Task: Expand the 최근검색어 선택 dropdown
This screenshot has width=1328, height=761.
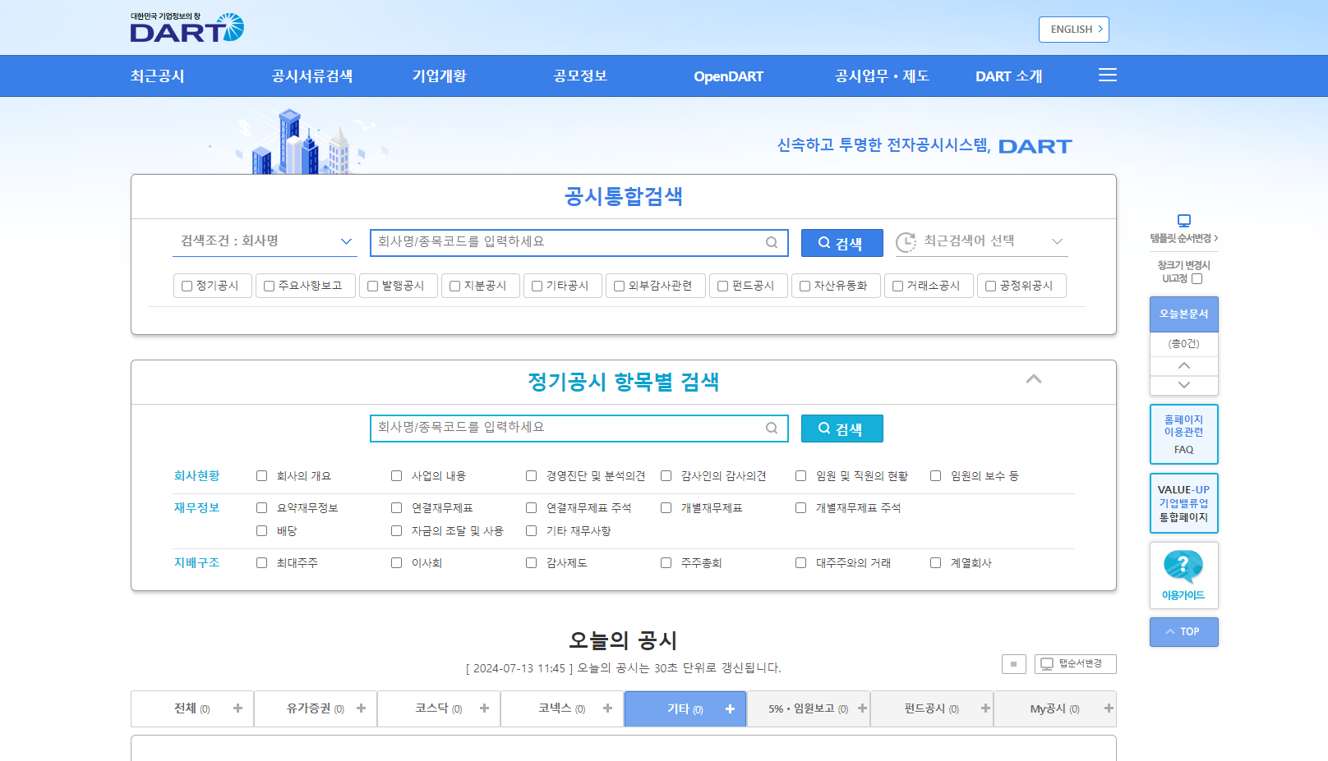Action: (1057, 241)
